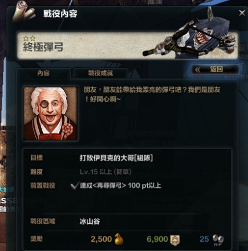Click the checkmark next to 達成<再尋彈弓>
The height and width of the screenshot is (251, 248).
(74, 185)
